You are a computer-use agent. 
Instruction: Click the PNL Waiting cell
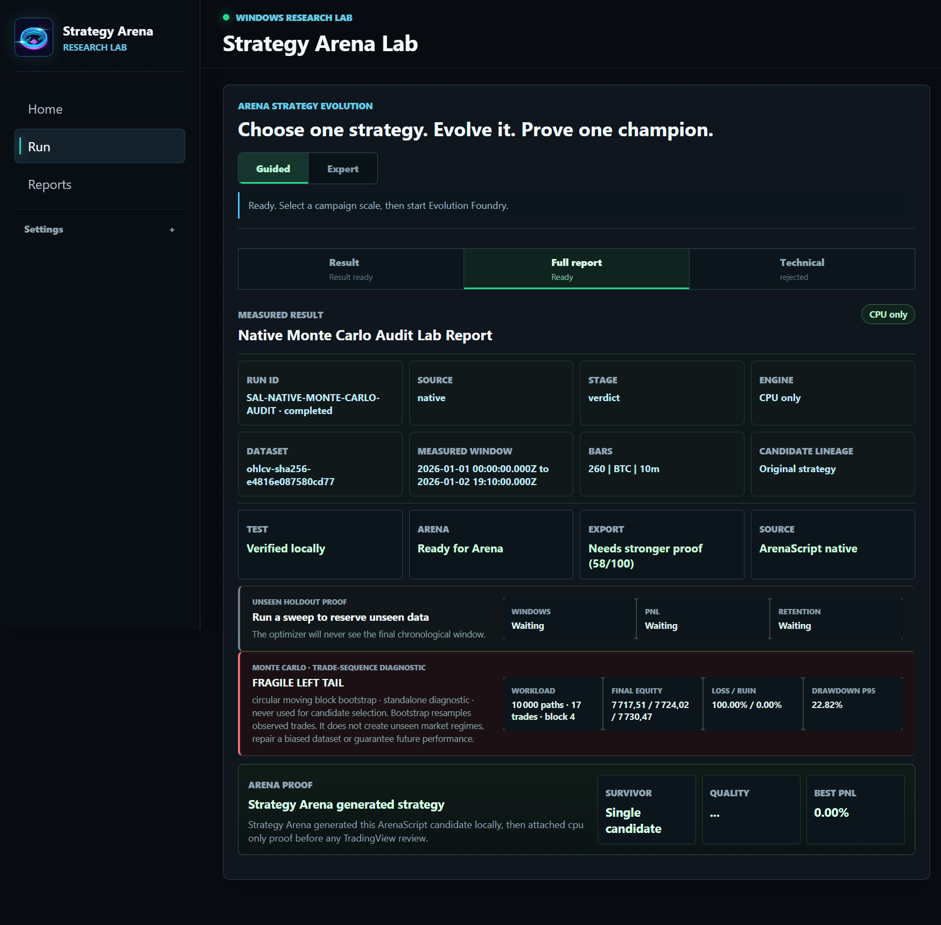(703, 619)
